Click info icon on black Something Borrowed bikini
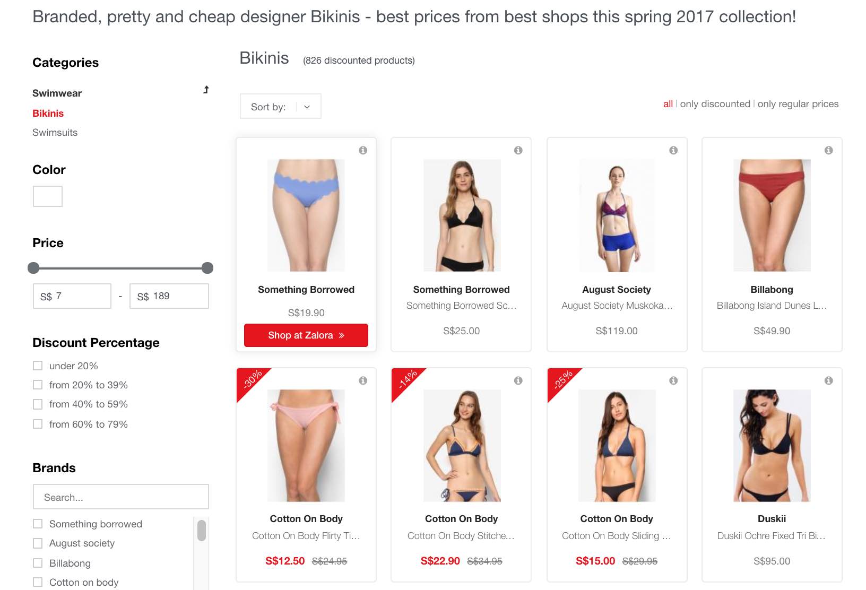The image size is (866, 590). 518,150
